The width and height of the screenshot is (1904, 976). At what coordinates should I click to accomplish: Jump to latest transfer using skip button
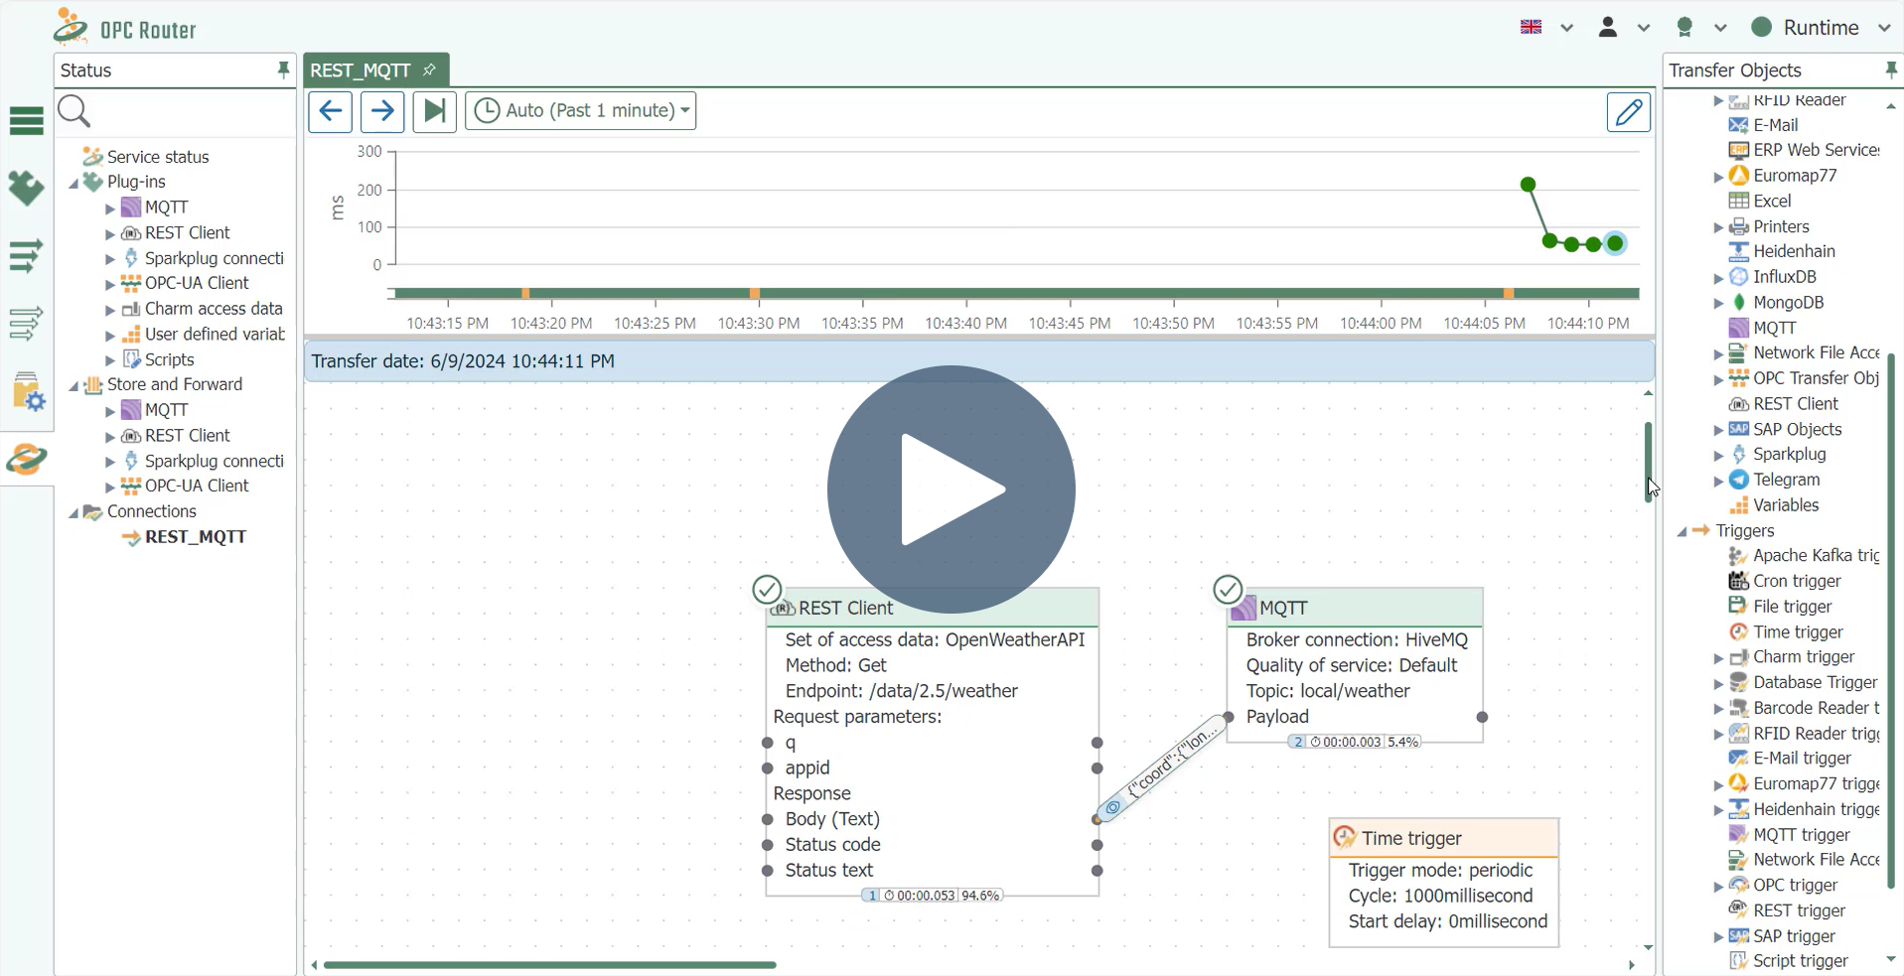434,111
